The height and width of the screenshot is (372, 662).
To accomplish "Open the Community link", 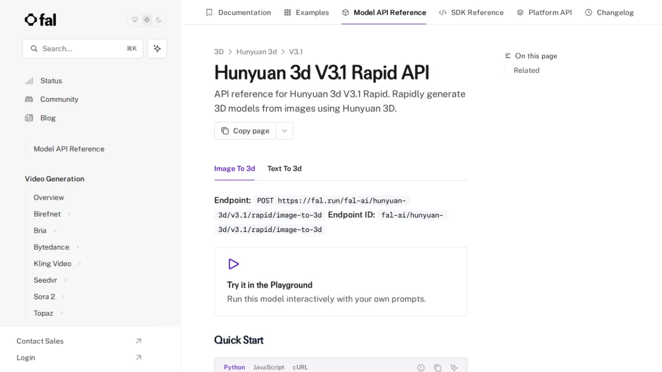I will [51, 99].
